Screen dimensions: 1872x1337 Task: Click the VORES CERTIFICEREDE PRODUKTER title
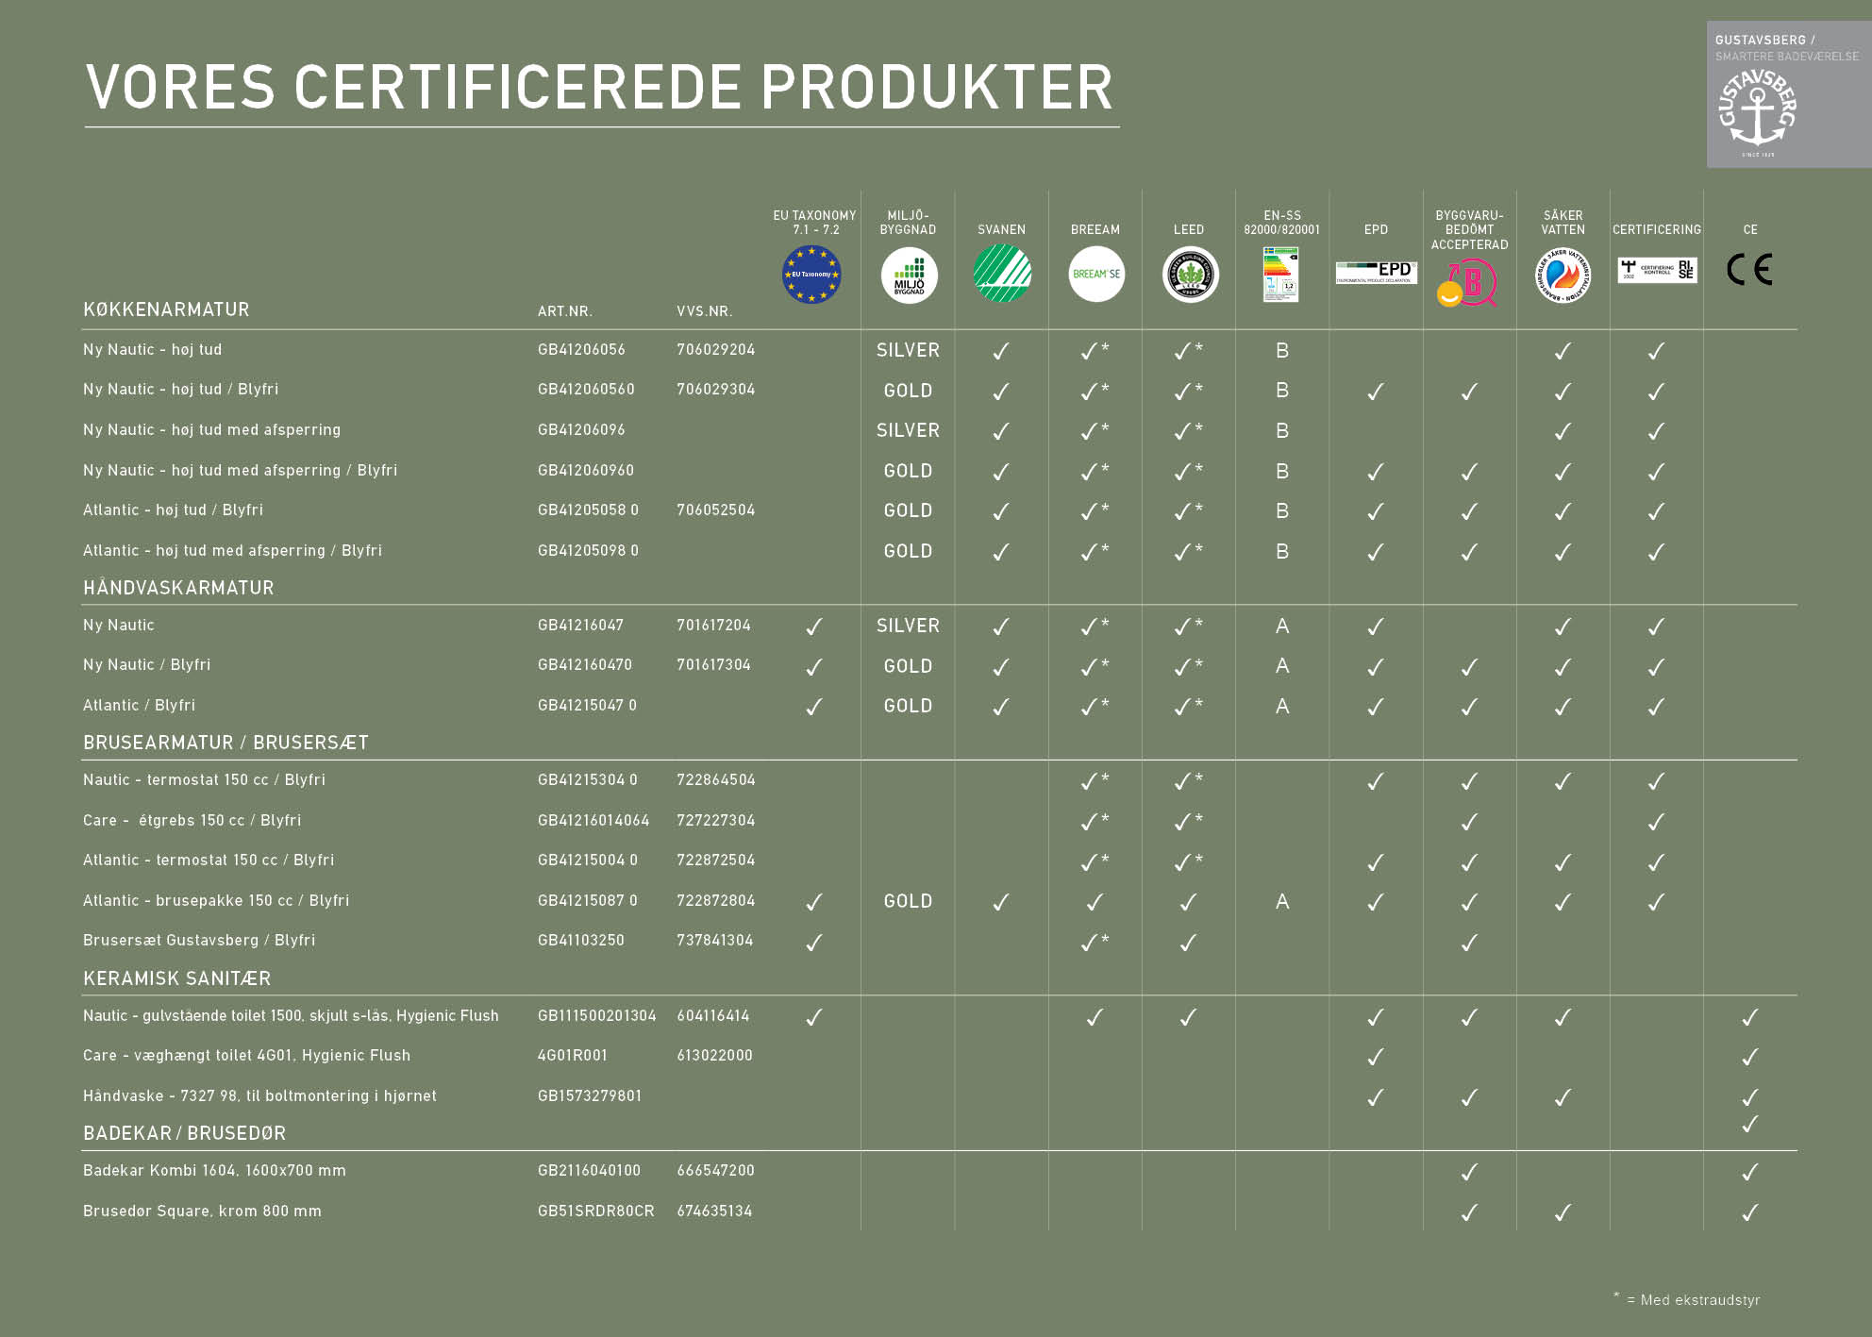(600, 88)
